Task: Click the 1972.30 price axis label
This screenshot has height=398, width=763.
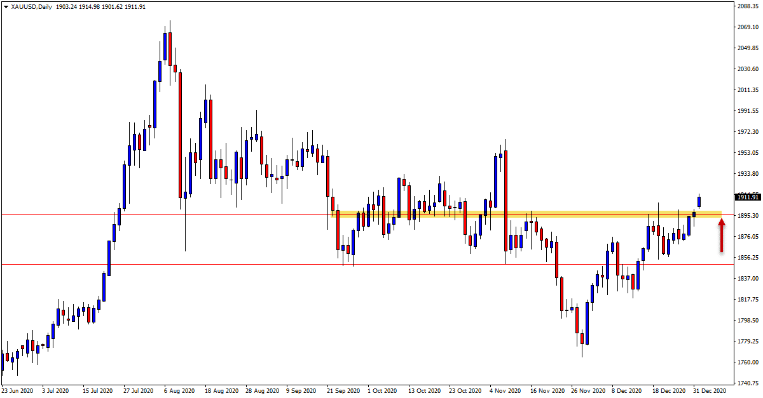Action: [748, 132]
